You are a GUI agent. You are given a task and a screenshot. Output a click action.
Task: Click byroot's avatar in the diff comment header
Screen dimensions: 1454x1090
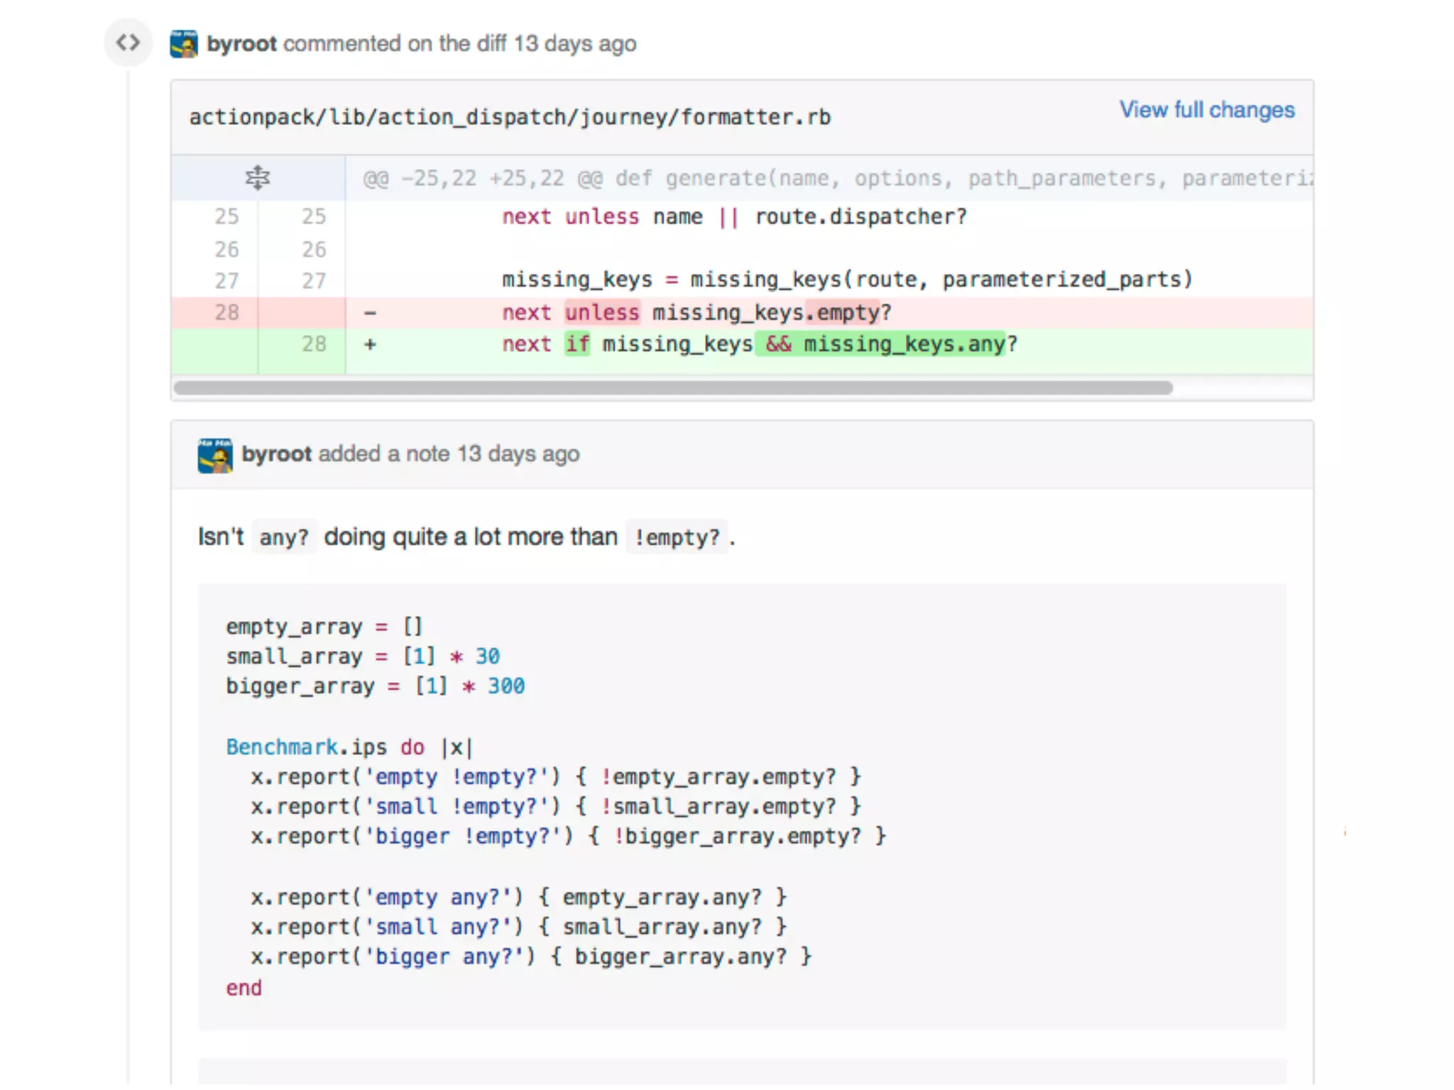pyautogui.click(x=184, y=44)
